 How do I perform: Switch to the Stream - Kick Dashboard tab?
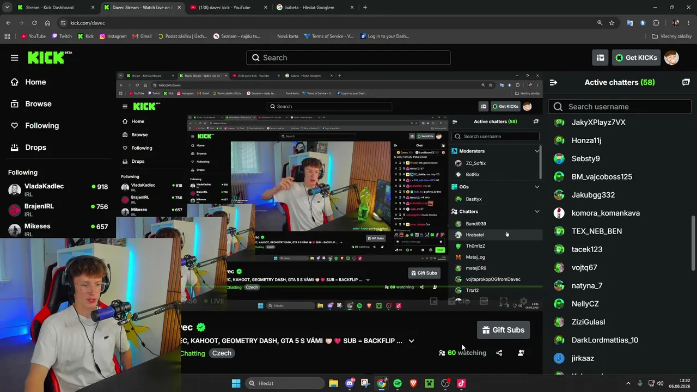[56, 8]
